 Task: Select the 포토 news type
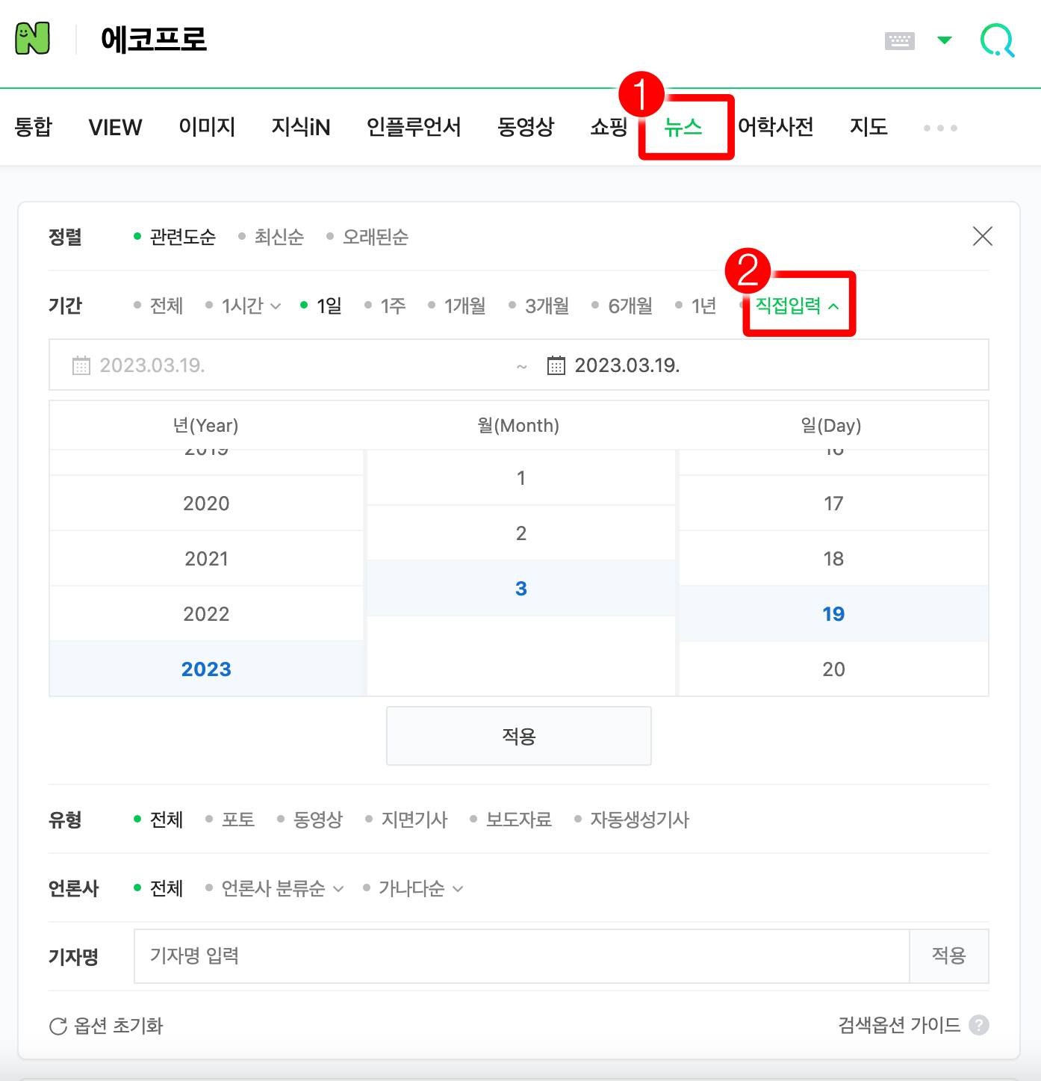pyautogui.click(x=237, y=820)
